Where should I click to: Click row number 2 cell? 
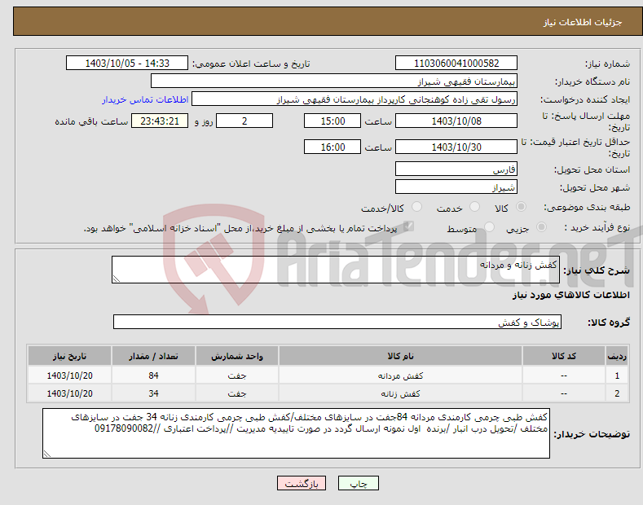tap(617, 393)
